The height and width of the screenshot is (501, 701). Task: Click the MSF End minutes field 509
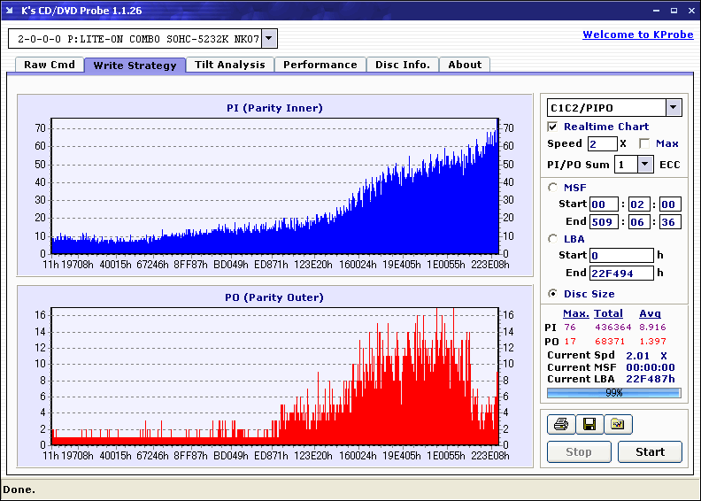coord(604,221)
